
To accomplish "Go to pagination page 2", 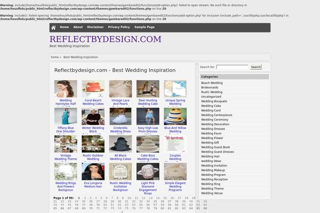I will [85, 198].
